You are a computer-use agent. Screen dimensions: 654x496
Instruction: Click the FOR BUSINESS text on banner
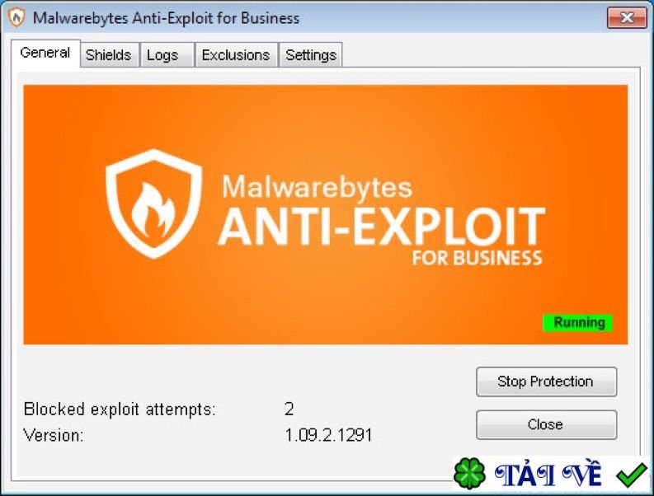[478, 258]
